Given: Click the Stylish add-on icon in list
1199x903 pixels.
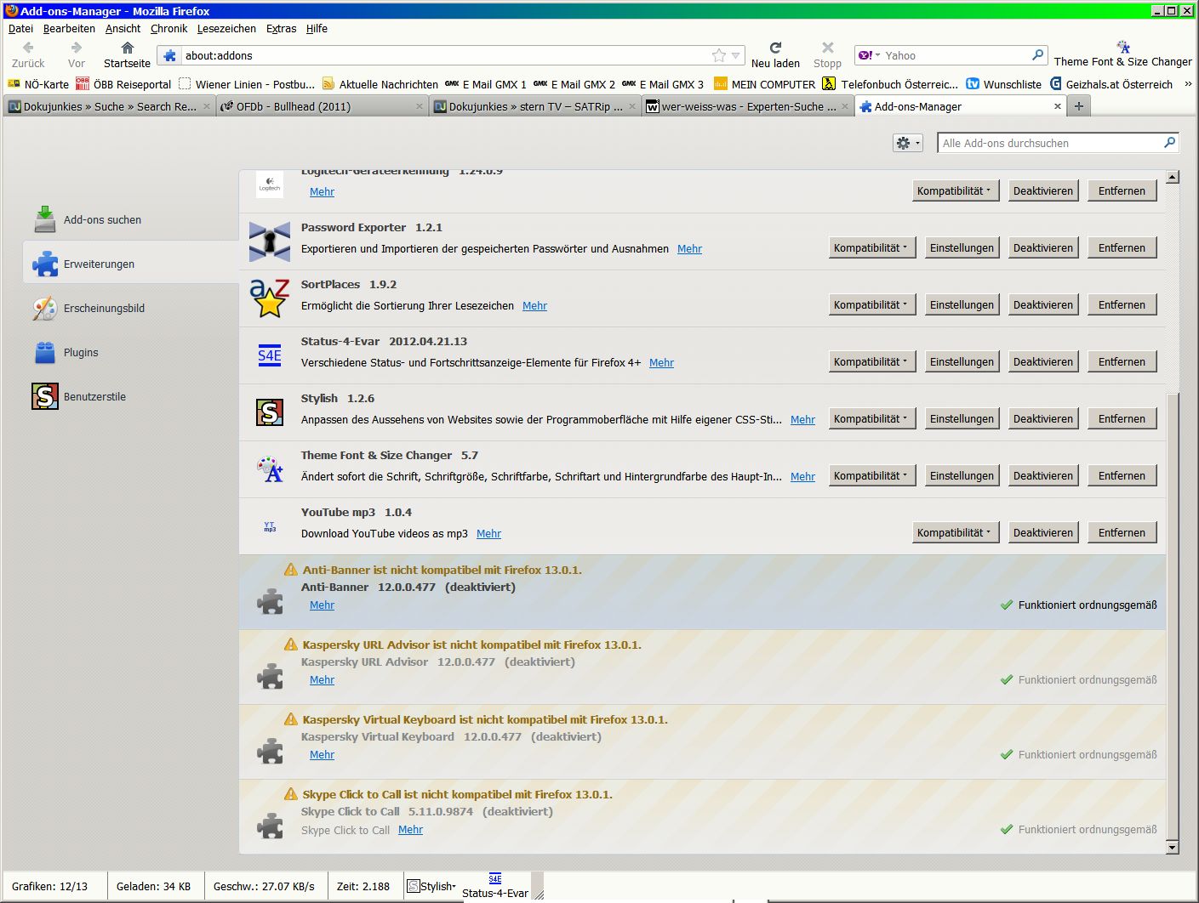Looking at the screenshot, I should (270, 412).
